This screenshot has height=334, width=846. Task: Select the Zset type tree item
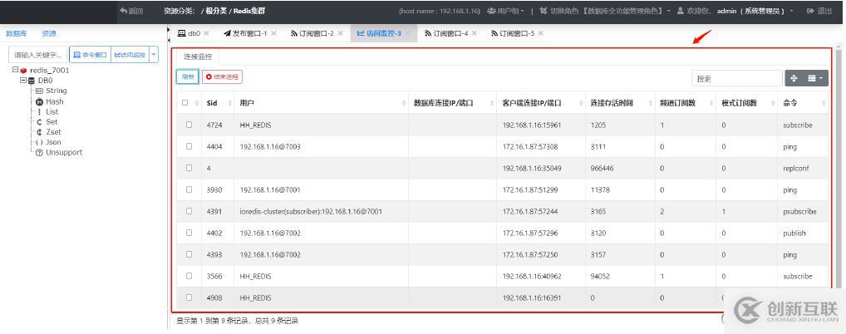point(48,131)
